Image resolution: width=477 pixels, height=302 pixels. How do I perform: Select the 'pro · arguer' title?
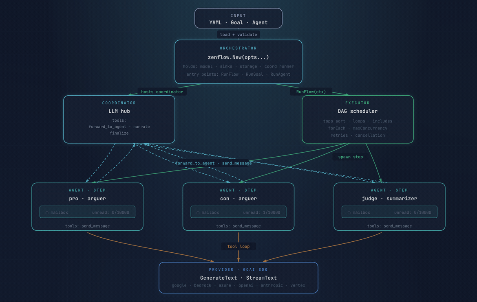tap(87, 199)
